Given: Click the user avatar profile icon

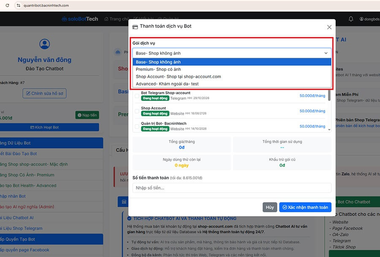Looking at the screenshot, I should (x=45, y=44).
